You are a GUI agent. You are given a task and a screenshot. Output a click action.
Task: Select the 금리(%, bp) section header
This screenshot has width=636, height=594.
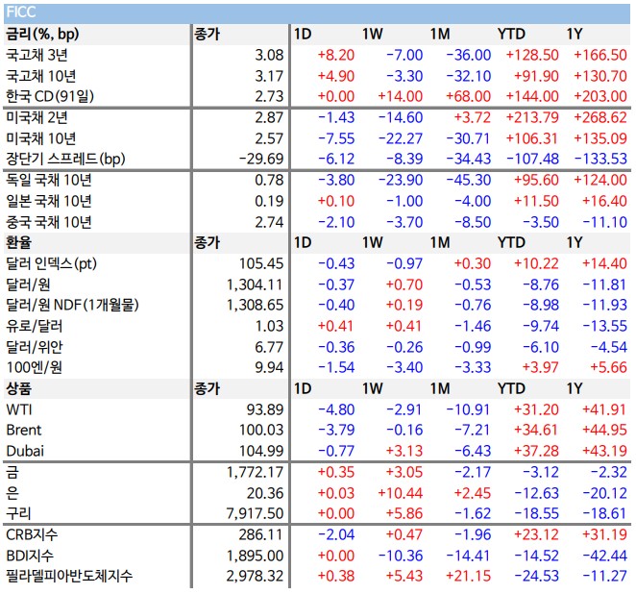tap(42, 34)
